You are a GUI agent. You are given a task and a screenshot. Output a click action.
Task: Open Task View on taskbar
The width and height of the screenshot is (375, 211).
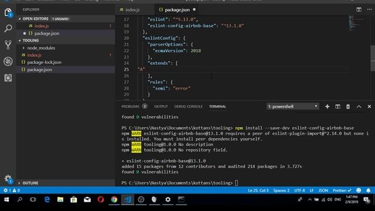click(x=33, y=199)
